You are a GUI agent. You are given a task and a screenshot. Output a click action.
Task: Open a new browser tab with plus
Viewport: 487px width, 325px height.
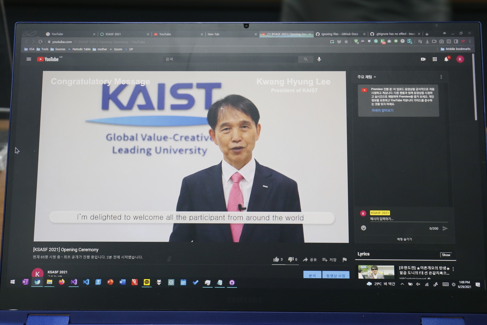click(427, 34)
